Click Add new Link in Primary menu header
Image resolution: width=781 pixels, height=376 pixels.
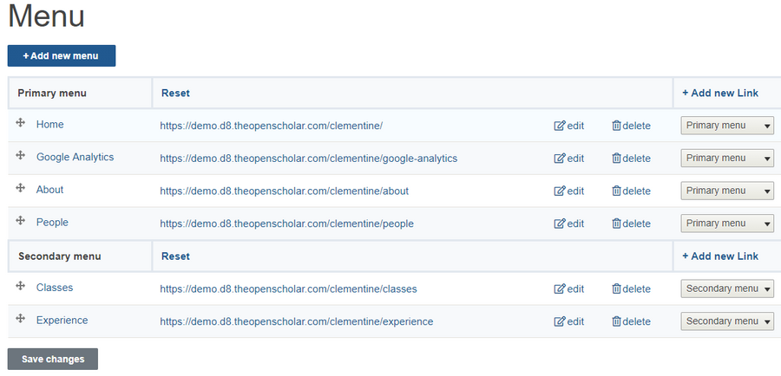(x=720, y=93)
